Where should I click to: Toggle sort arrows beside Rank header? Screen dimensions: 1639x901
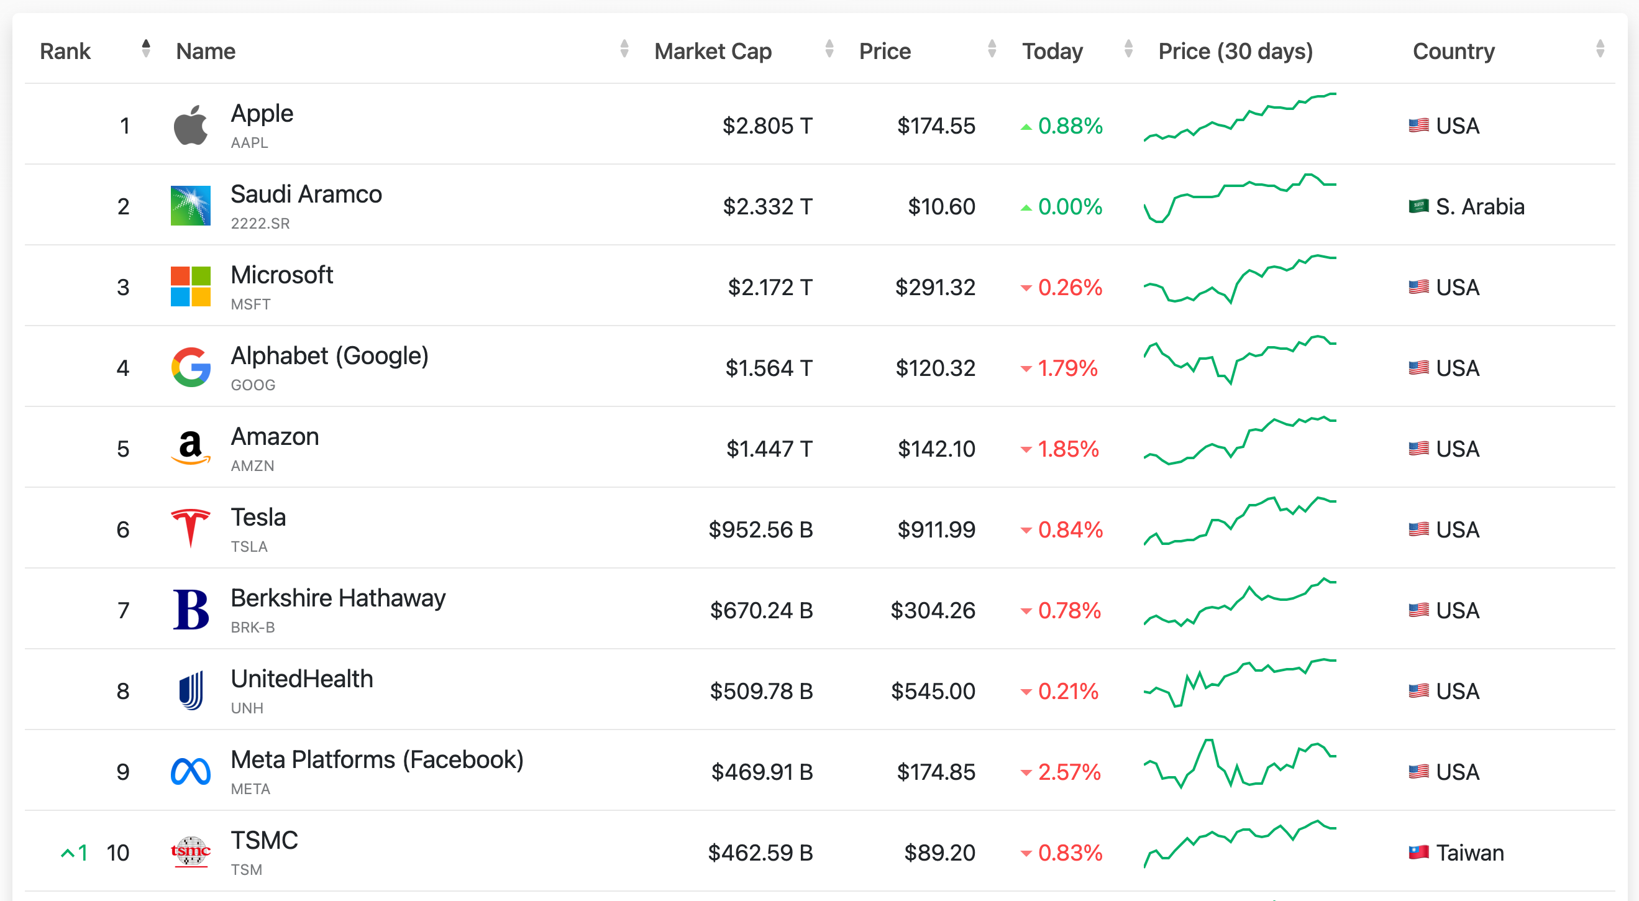[x=146, y=49]
